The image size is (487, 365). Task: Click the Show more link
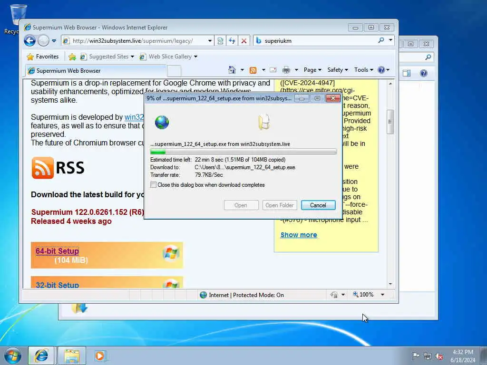click(299, 235)
